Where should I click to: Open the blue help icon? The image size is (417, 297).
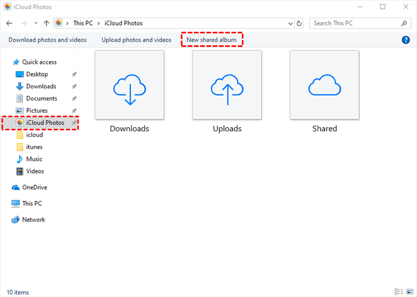(406, 40)
